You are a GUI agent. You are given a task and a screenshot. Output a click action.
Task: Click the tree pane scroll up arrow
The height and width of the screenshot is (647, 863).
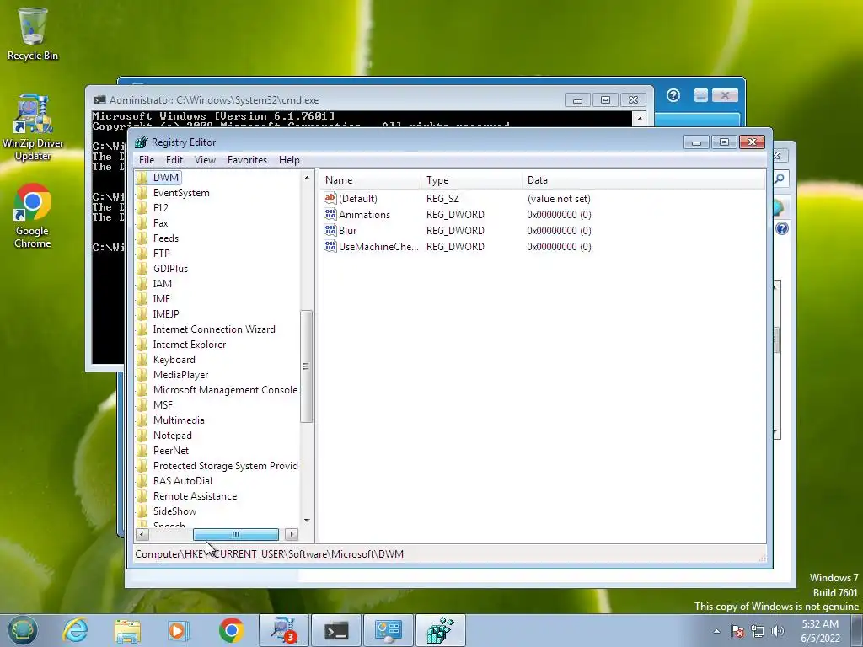(307, 178)
